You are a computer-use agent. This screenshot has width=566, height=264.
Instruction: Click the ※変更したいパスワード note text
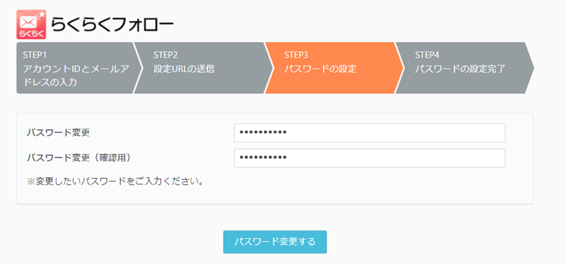point(115,181)
